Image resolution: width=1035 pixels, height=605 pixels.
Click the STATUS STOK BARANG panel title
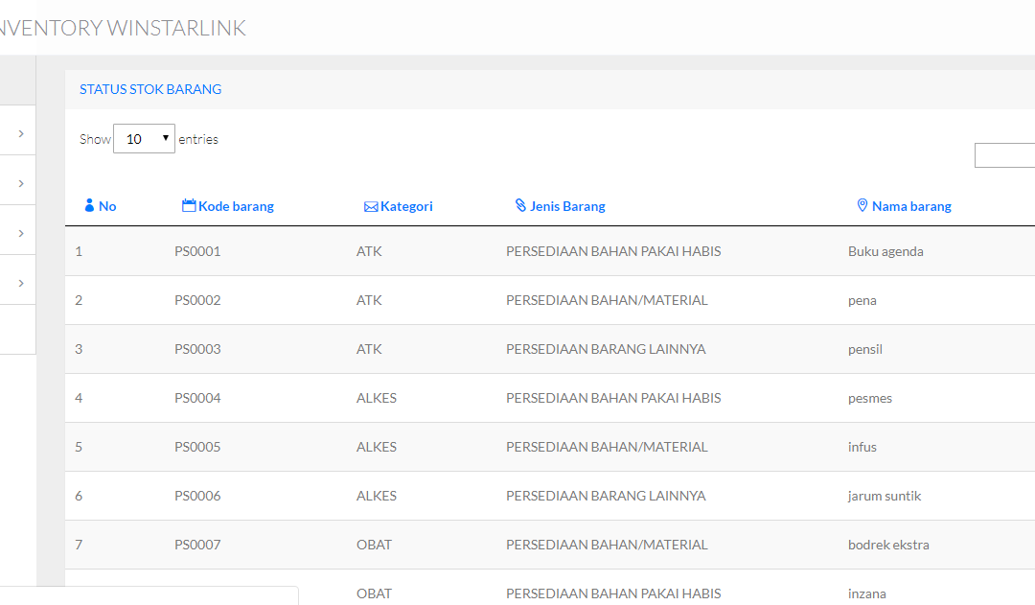(150, 89)
